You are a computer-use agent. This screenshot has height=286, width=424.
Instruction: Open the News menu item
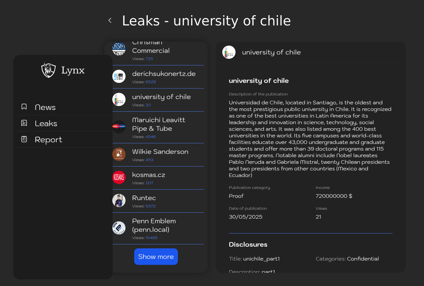pos(63,107)
